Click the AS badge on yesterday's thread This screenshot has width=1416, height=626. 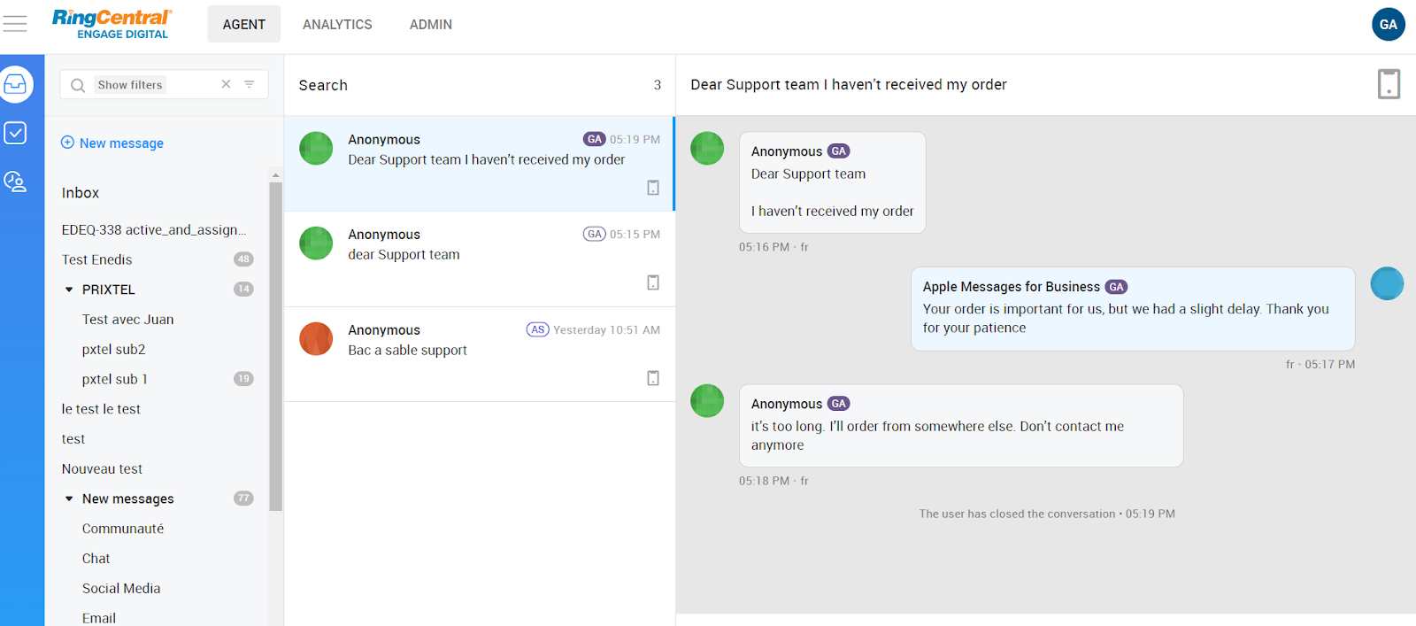538,329
